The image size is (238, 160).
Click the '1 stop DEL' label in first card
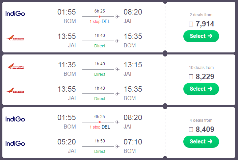pyautogui.click(x=100, y=21)
